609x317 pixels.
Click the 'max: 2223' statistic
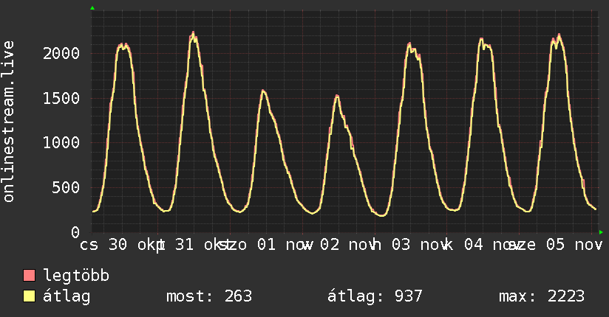pyautogui.click(x=542, y=297)
